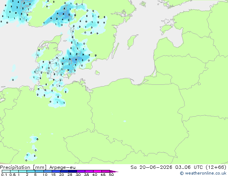
Task: Click the 15–20 mm legend swatch
Action: pyautogui.click(x=56, y=171)
